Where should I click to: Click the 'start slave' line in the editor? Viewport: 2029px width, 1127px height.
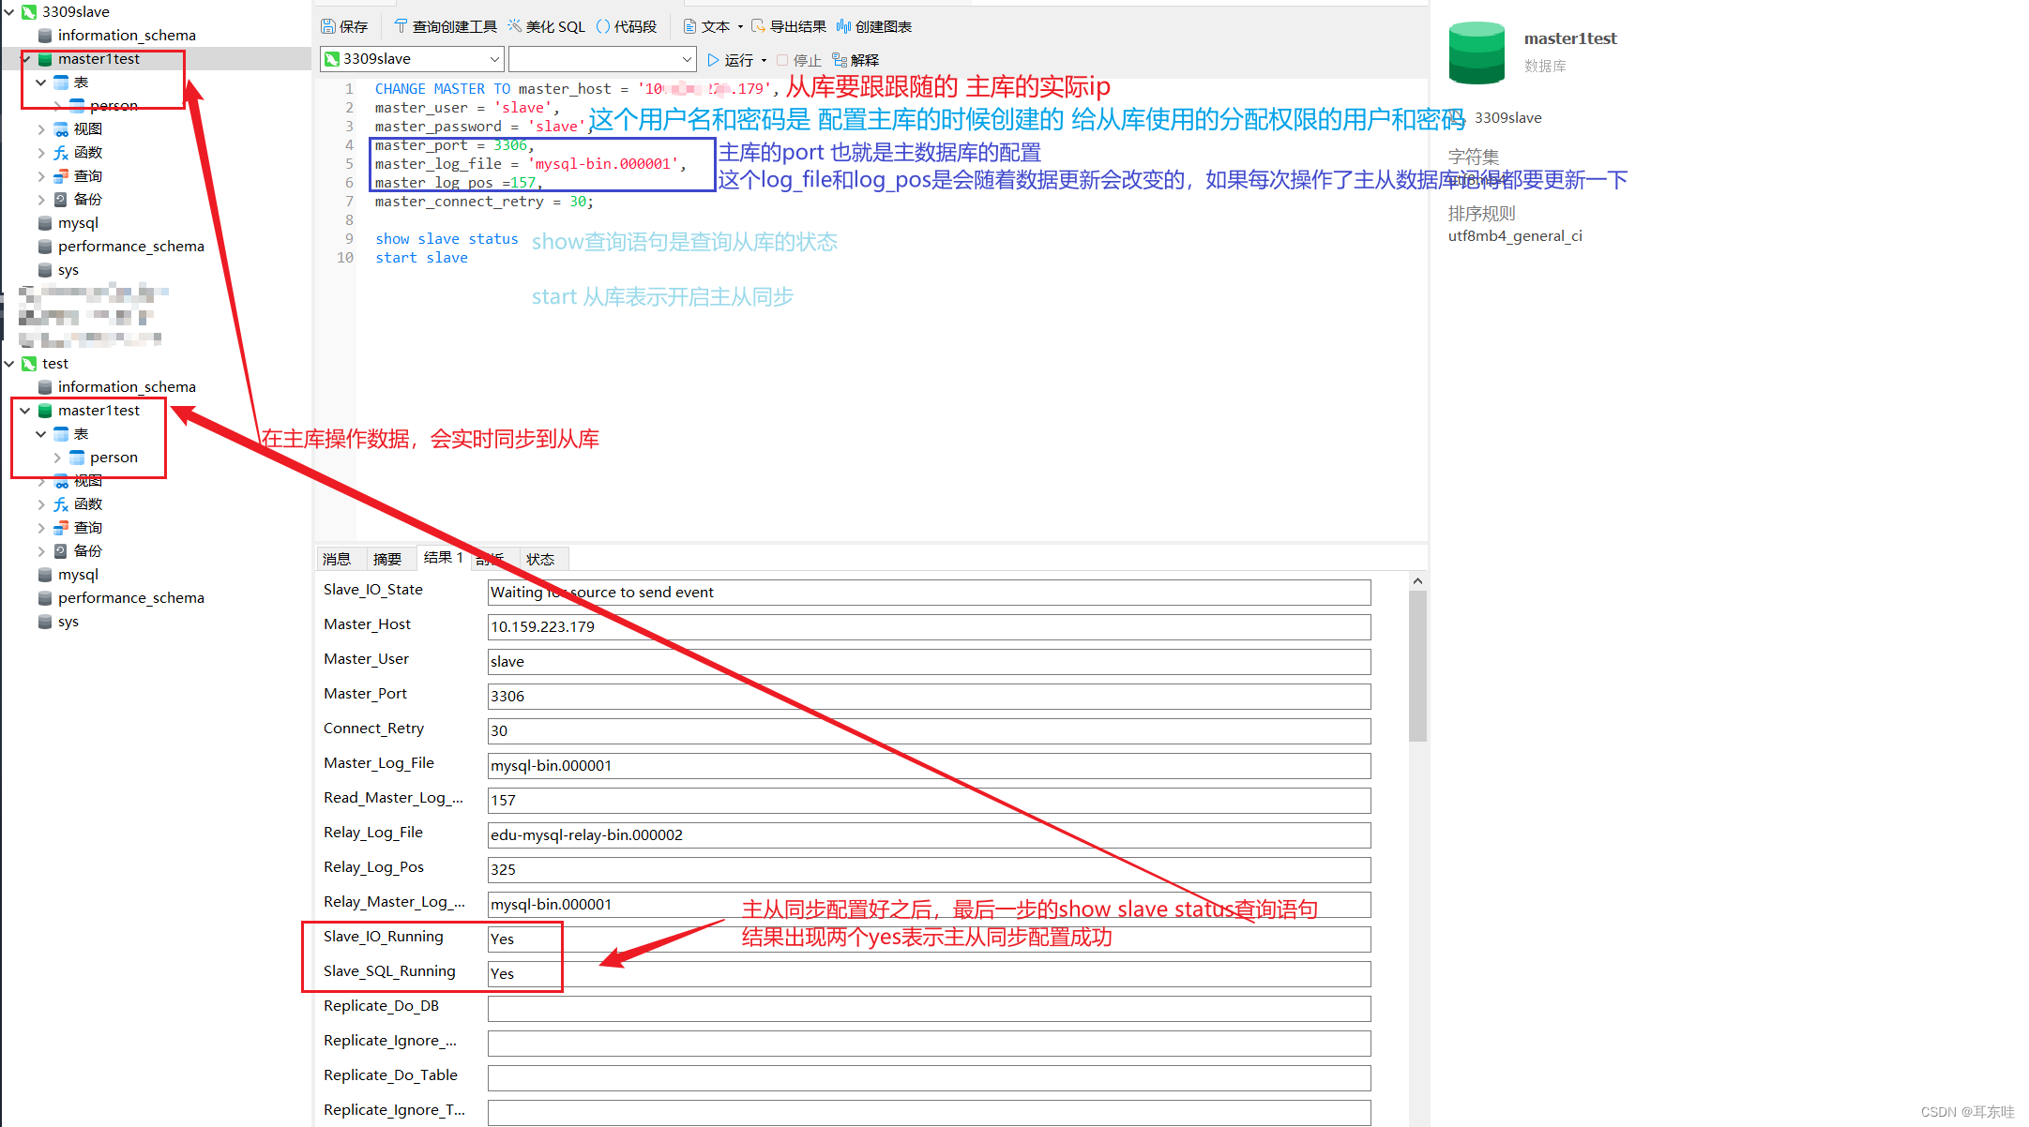pyautogui.click(x=421, y=258)
